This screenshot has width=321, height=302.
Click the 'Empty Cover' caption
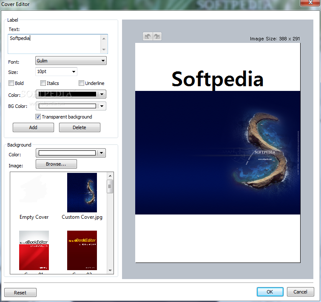[34, 217]
